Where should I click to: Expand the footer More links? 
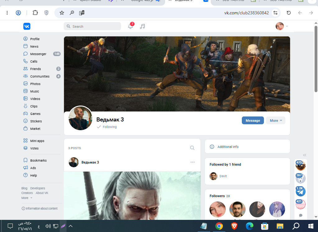point(27,198)
